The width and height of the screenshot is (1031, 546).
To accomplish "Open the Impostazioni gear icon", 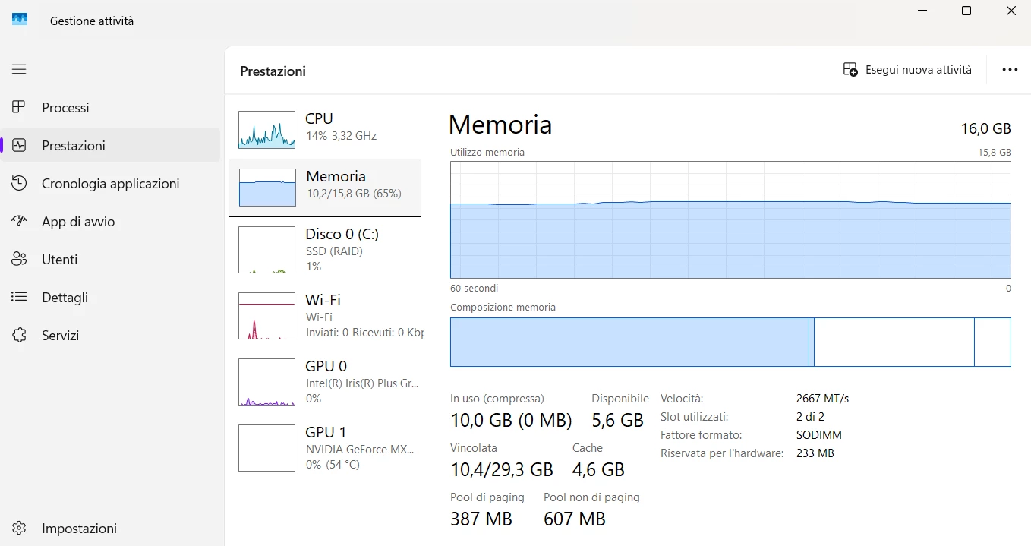I will pyautogui.click(x=19, y=528).
